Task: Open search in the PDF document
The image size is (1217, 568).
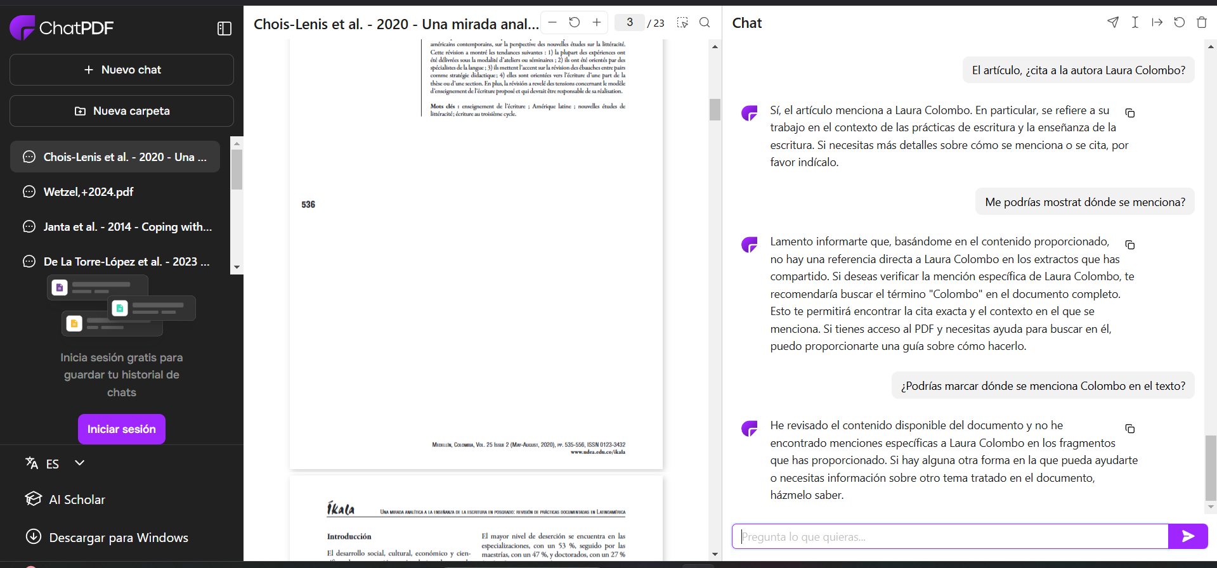Action: 705,23
